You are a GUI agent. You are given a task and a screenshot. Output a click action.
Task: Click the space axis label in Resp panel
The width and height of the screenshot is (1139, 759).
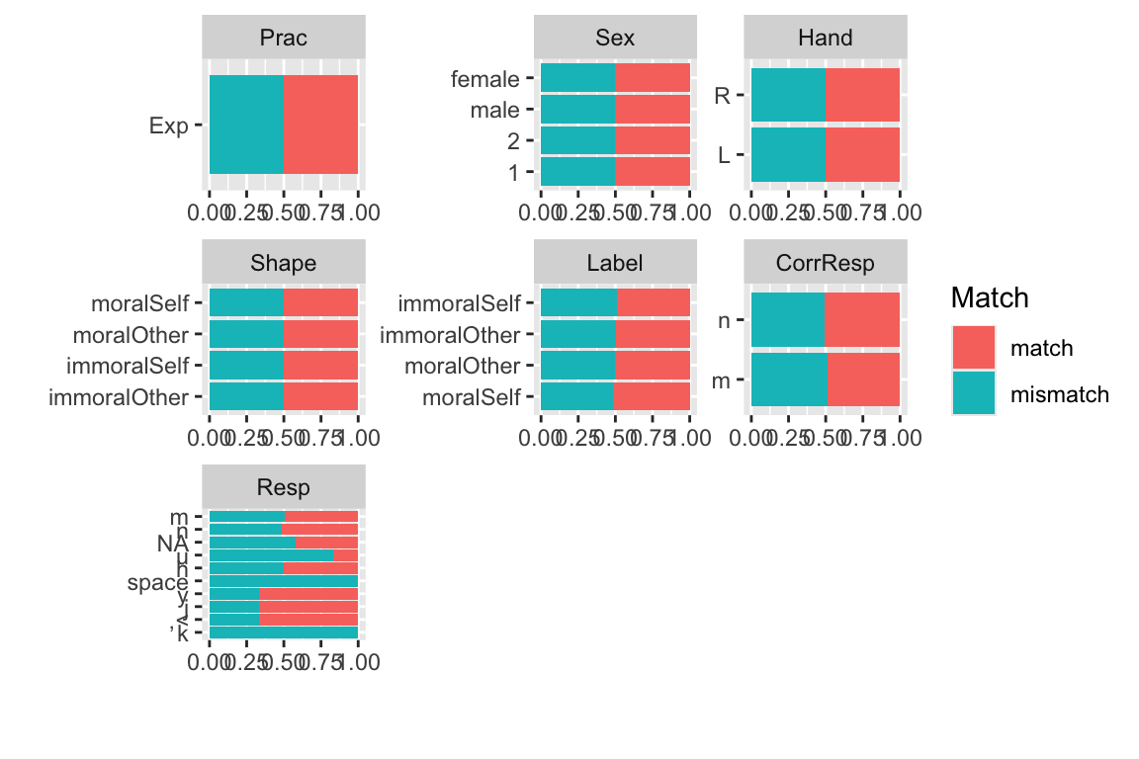(157, 583)
